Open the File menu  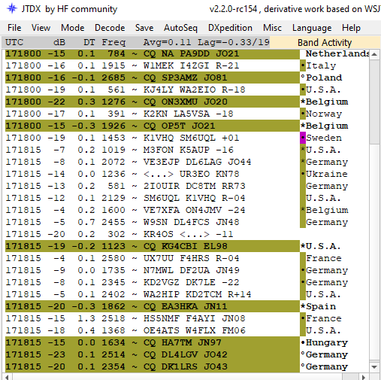[14, 28]
